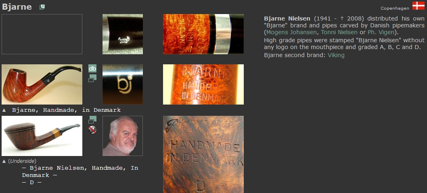Open the green db database icon
The height and width of the screenshot is (193, 427).
tap(92, 68)
